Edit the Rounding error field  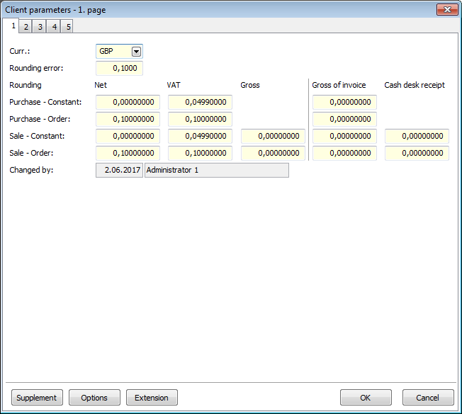(119, 68)
